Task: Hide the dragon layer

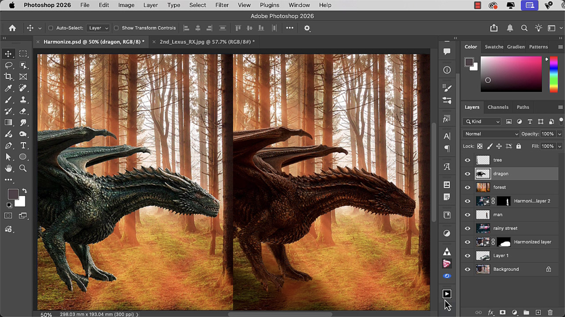Action: [467, 174]
